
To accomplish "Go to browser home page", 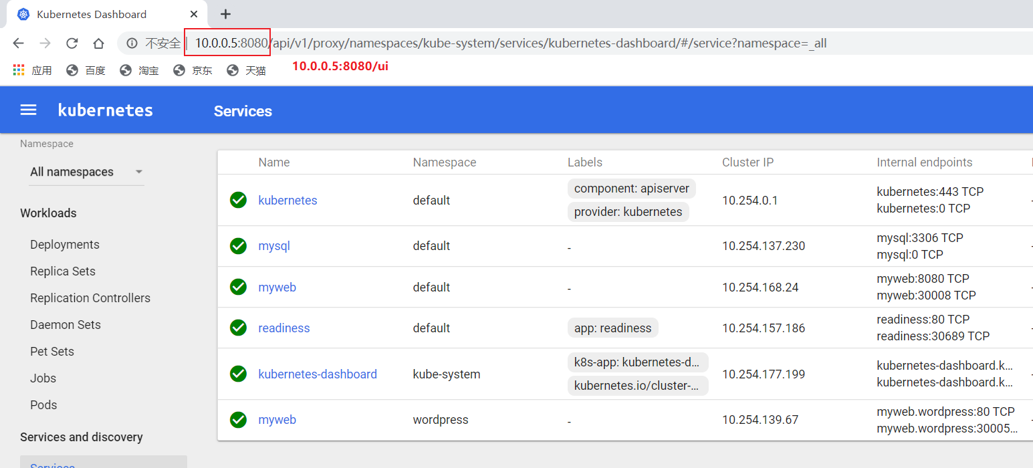I will [x=98, y=43].
